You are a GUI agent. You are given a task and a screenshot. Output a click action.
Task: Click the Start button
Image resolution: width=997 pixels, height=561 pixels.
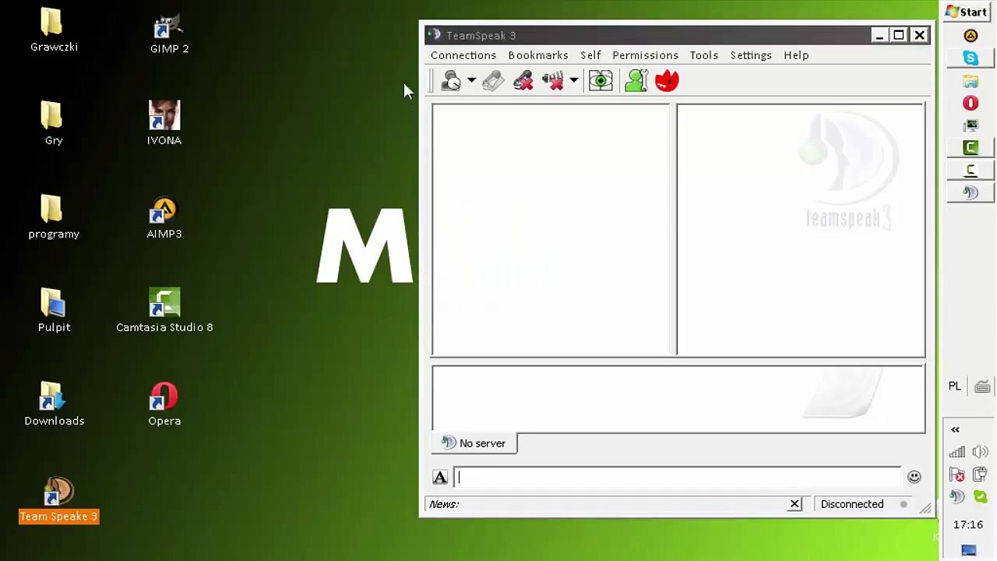967,12
